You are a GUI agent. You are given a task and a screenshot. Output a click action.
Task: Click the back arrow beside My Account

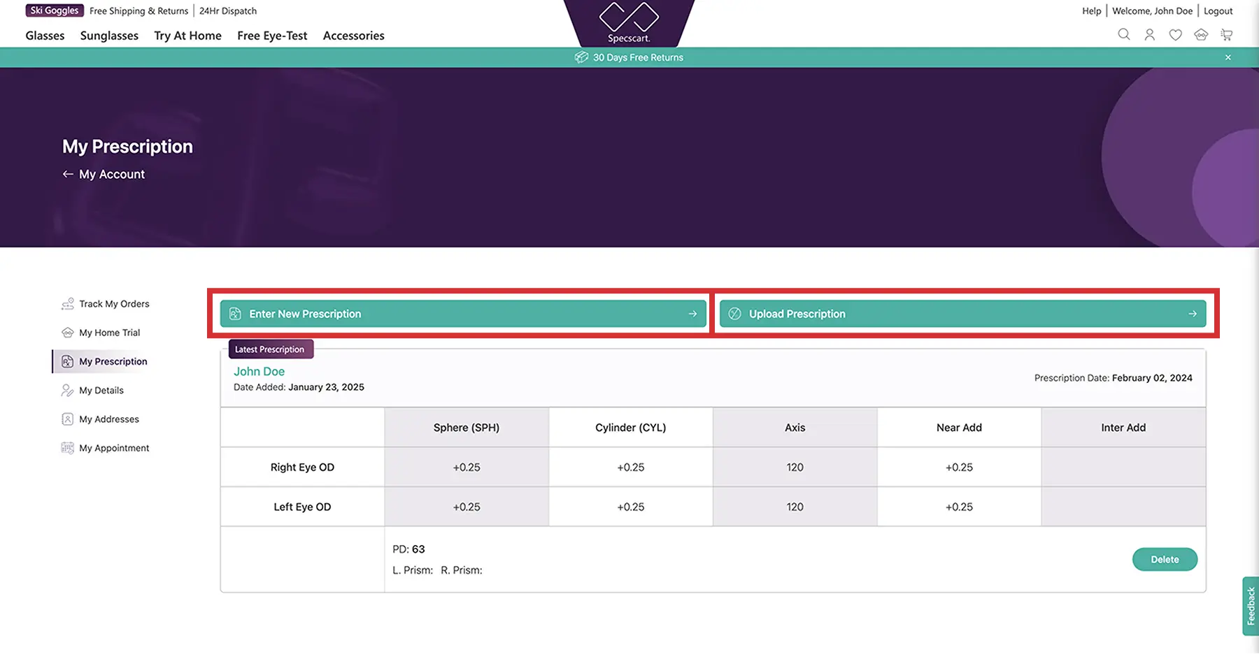coord(68,174)
